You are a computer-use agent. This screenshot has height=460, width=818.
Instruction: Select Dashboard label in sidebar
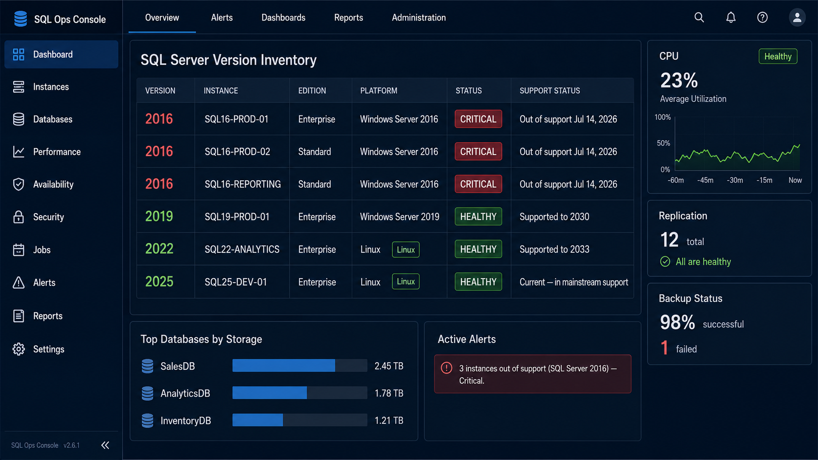click(x=53, y=54)
